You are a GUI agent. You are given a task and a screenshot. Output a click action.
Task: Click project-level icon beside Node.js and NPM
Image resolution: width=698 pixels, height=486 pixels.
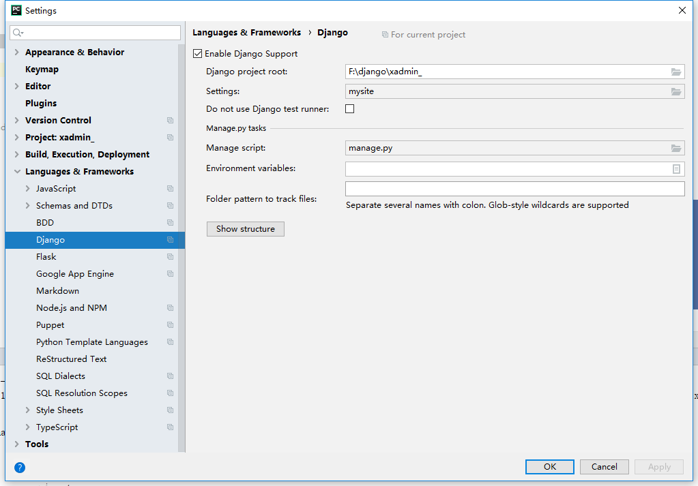[170, 307]
